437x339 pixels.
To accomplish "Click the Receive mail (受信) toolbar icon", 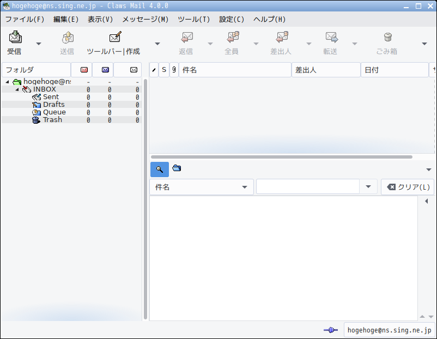I will coord(15,37).
